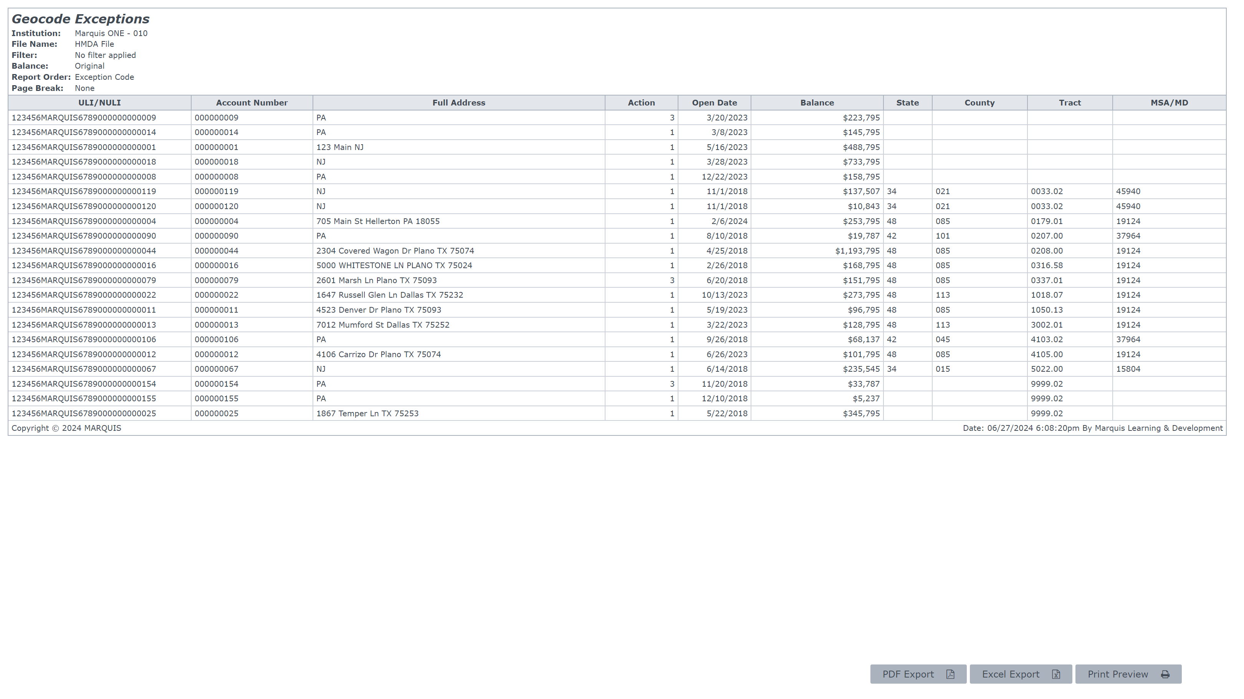The width and height of the screenshot is (1244, 699).
Task: Click address 2601 Marsh Ln Plano TX 75093
Action: (x=376, y=280)
